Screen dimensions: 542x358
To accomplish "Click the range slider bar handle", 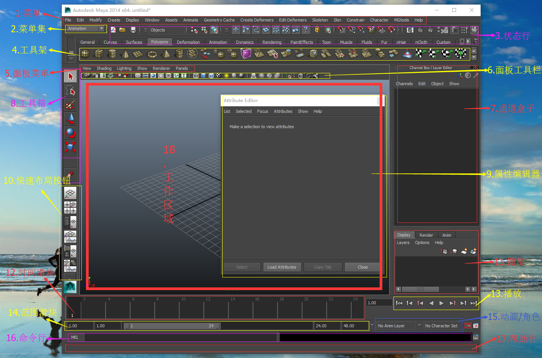I will coord(171,326).
